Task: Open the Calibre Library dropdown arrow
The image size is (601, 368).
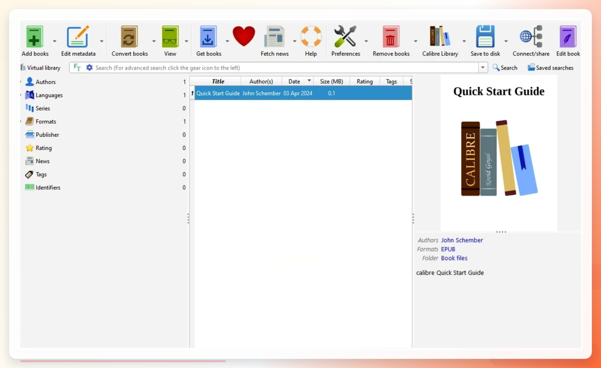Action: tap(464, 41)
